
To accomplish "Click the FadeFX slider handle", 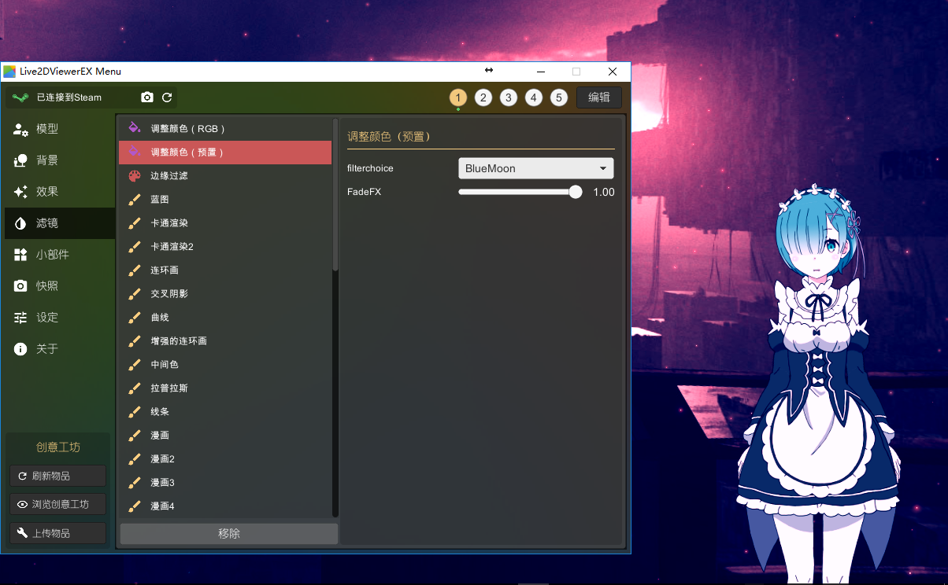I will (576, 192).
